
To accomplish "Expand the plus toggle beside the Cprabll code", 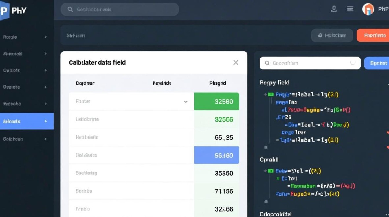I will (265, 171).
